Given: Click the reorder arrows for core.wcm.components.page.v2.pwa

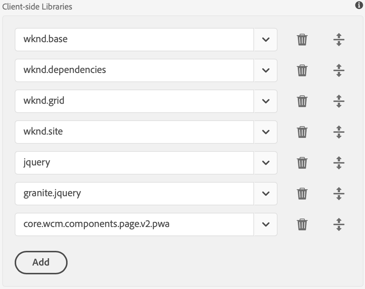Looking at the screenshot, I should [x=338, y=224].
